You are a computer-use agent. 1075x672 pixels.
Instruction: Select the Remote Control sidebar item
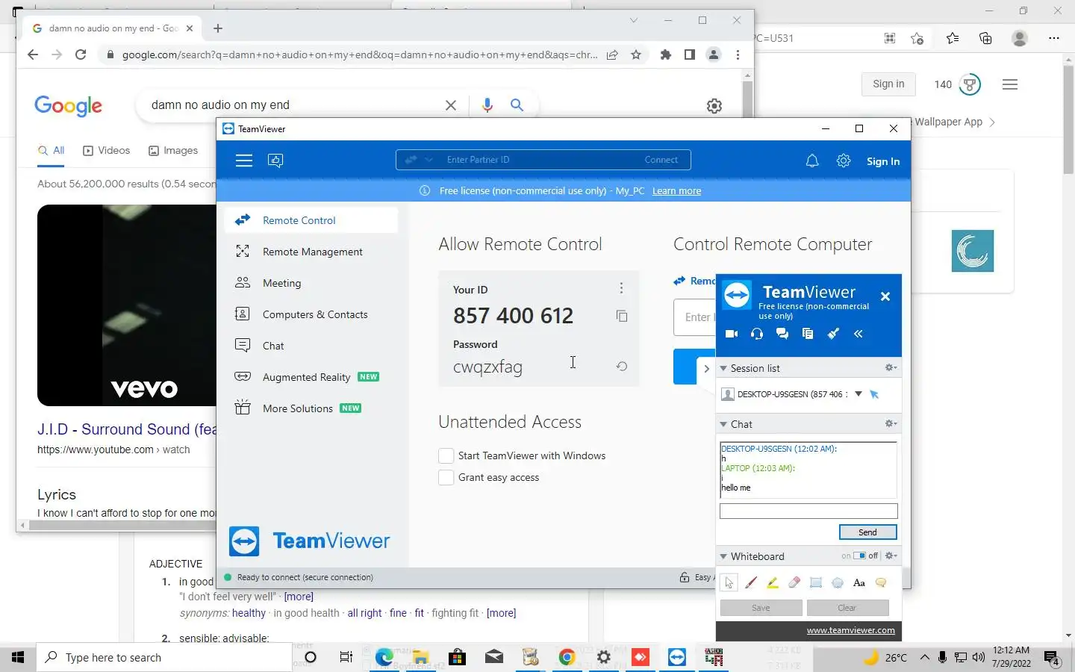point(311,220)
